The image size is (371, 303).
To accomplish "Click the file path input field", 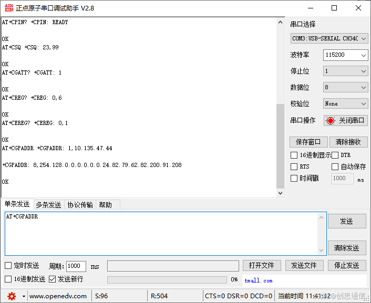I will [x=173, y=266].
